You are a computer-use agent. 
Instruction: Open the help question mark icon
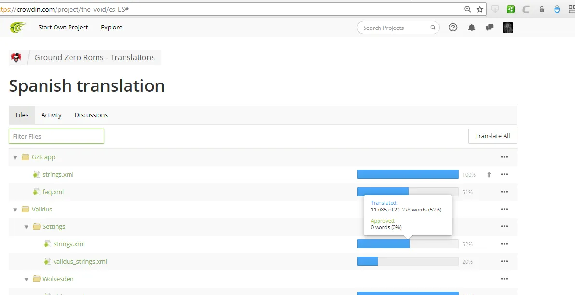click(x=453, y=28)
